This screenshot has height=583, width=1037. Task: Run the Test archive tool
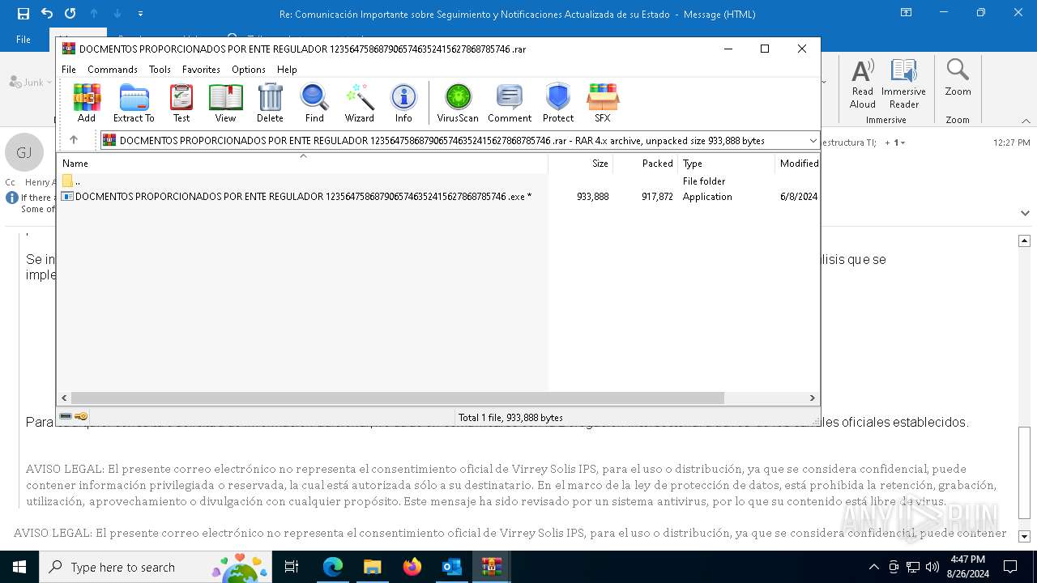[x=181, y=103]
